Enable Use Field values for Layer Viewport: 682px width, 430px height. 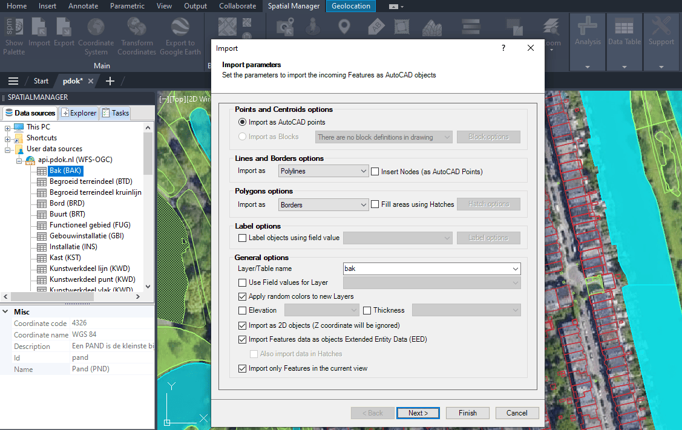pos(242,282)
